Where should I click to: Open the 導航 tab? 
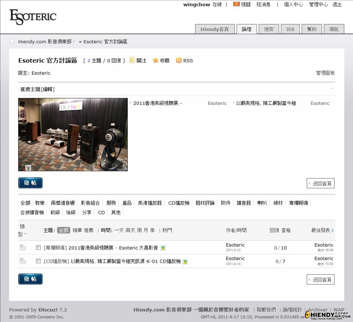tap(334, 29)
